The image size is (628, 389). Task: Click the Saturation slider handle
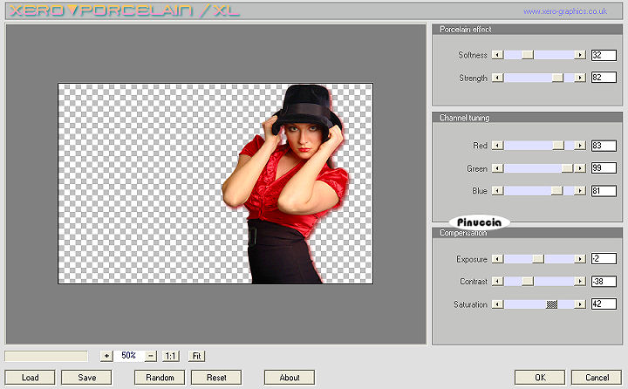[551, 304]
